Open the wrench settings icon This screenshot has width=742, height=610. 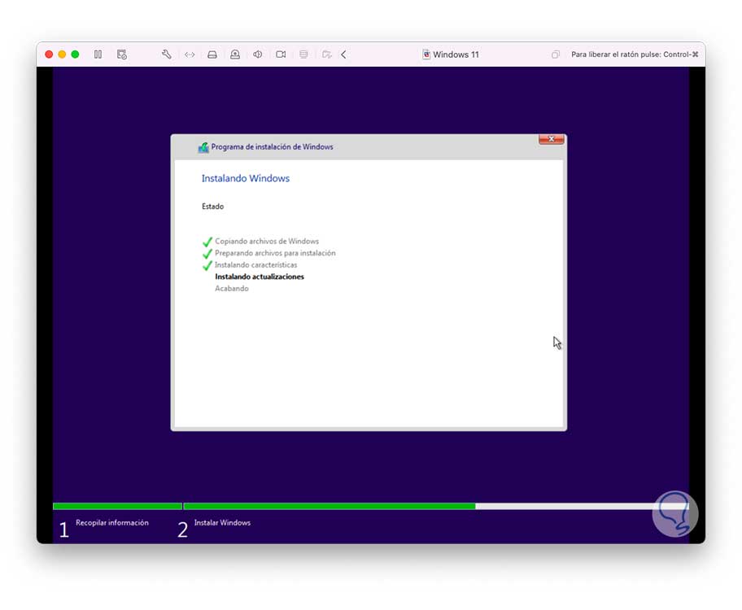[x=166, y=54]
